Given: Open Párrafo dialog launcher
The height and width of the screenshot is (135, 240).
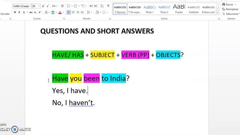Looking at the screenshot, I should click(x=110, y=19).
